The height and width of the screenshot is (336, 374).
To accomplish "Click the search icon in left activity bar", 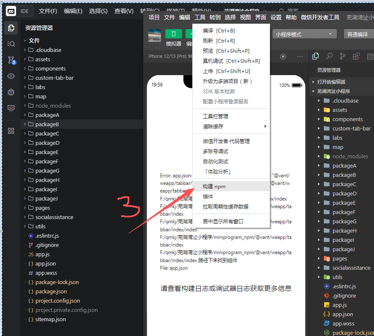I will coord(11,44).
